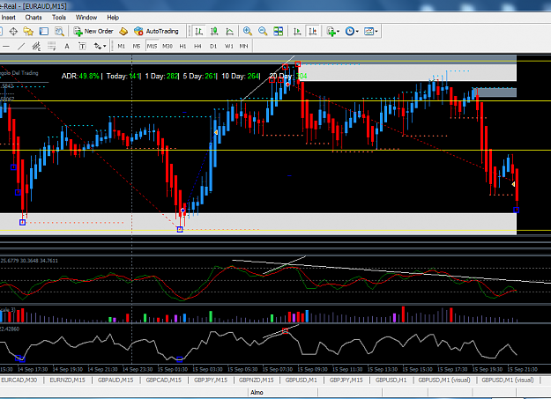The image size is (551, 399).
Task: Open the Strategy Tester icon
Action: click(59, 32)
